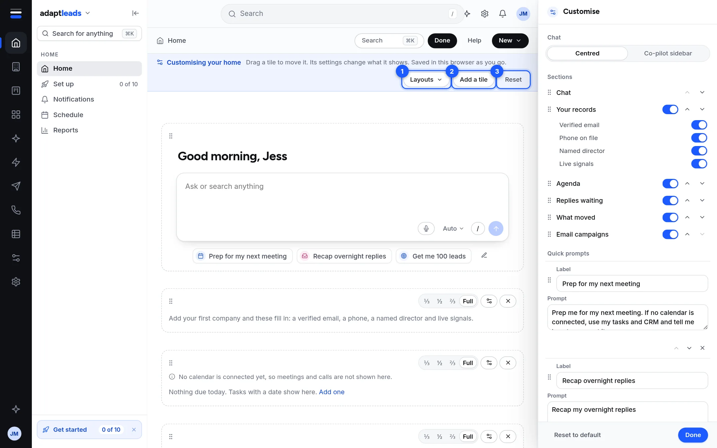Toggle the Your records section switch
The image size is (717, 448).
(670, 110)
